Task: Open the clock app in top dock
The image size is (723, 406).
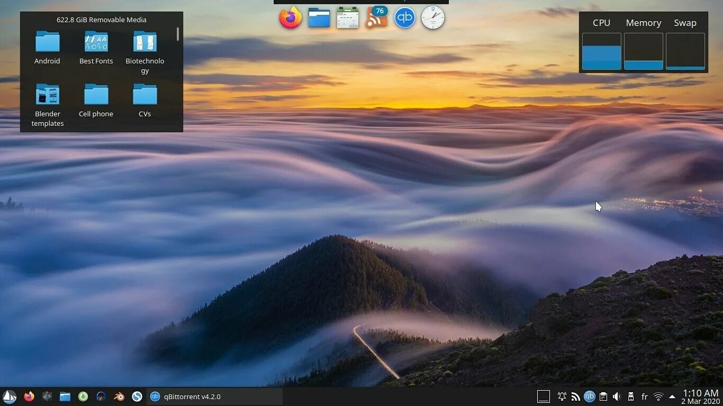Action: pos(433,18)
